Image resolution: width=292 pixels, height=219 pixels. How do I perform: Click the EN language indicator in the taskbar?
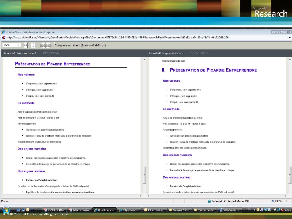pyautogui.click(x=249, y=210)
